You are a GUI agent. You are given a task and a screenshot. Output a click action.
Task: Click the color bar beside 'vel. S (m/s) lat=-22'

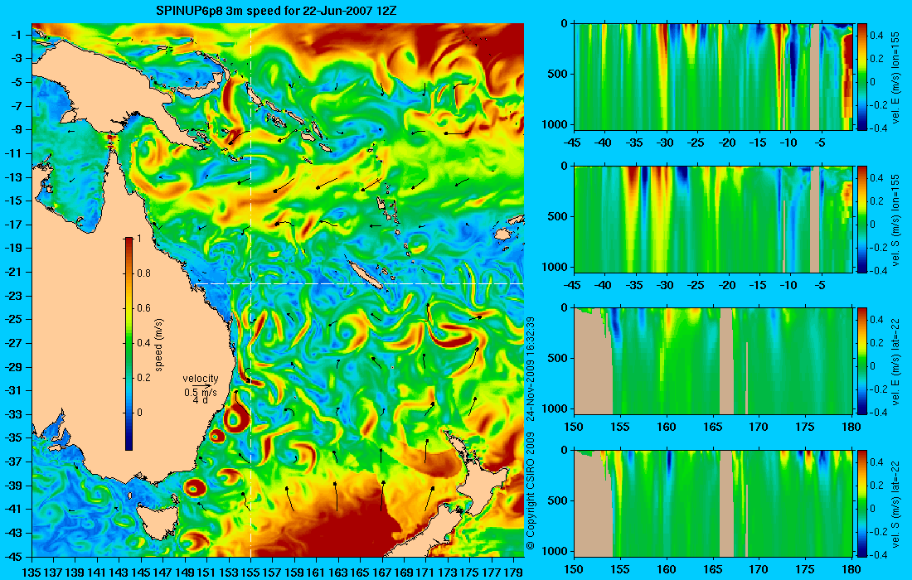tap(862, 503)
